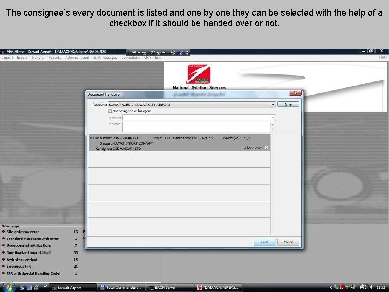Click the Cancel button
This screenshot has width=389, height=292.
[288, 242]
